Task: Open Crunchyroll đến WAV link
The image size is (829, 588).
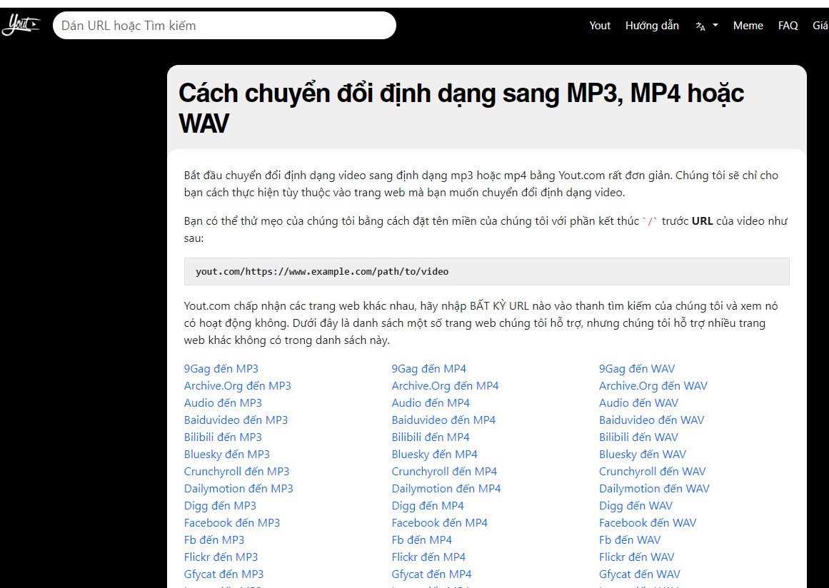Action: point(653,471)
